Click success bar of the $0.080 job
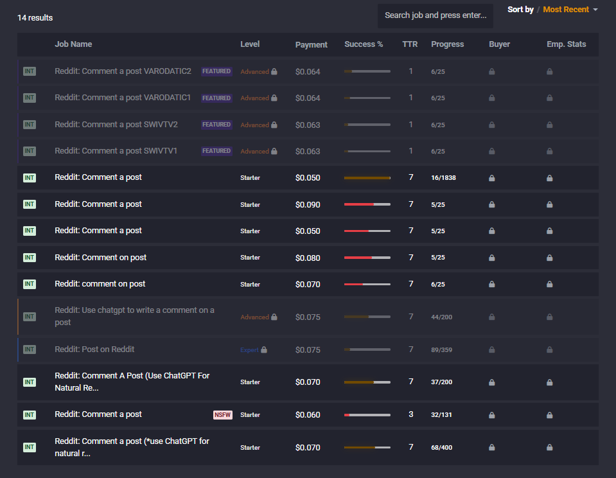The width and height of the screenshot is (616, 478). 367,258
